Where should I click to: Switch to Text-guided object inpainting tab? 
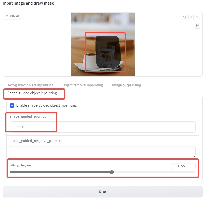tap(30, 85)
